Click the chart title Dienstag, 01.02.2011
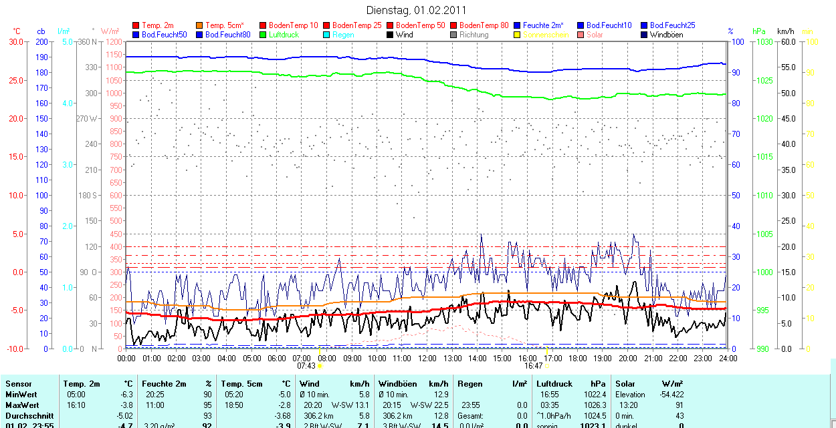Screen dimensions: 836x428 coord(417,10)
